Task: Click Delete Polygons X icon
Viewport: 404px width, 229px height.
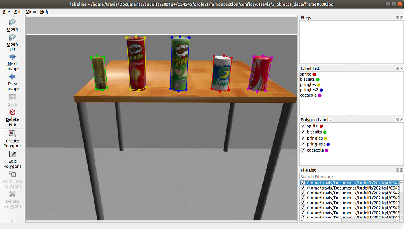Action: [12, 194]
